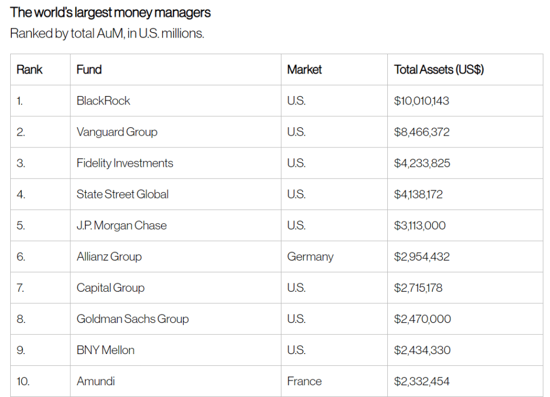Click the $2,332,454 assets value
Viewport: 550px width, 397px height.
click(x=422, y=381)
